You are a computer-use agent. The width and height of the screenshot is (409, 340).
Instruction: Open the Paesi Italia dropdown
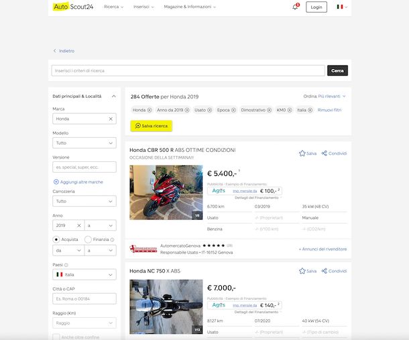coord(84,274)
